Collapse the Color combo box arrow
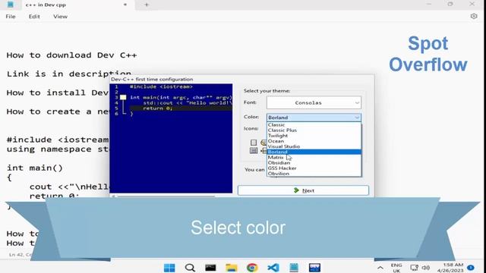Image resolution: width=486 pixels, height=273 pixels. click(357, 118)
